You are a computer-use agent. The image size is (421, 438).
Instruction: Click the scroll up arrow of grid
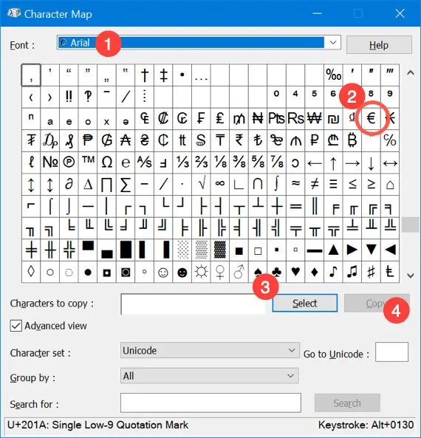pyautogui.click(x=411, y=73)
